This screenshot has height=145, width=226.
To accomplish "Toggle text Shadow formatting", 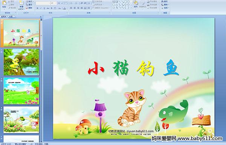I will click(52, 8).
